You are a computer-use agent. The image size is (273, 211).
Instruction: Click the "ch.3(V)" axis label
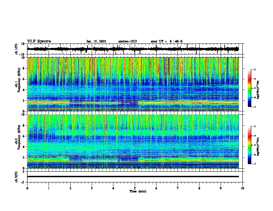pos(17,177)
